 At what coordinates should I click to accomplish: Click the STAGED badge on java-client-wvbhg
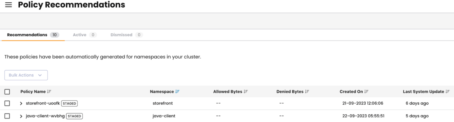coord(74,116)
